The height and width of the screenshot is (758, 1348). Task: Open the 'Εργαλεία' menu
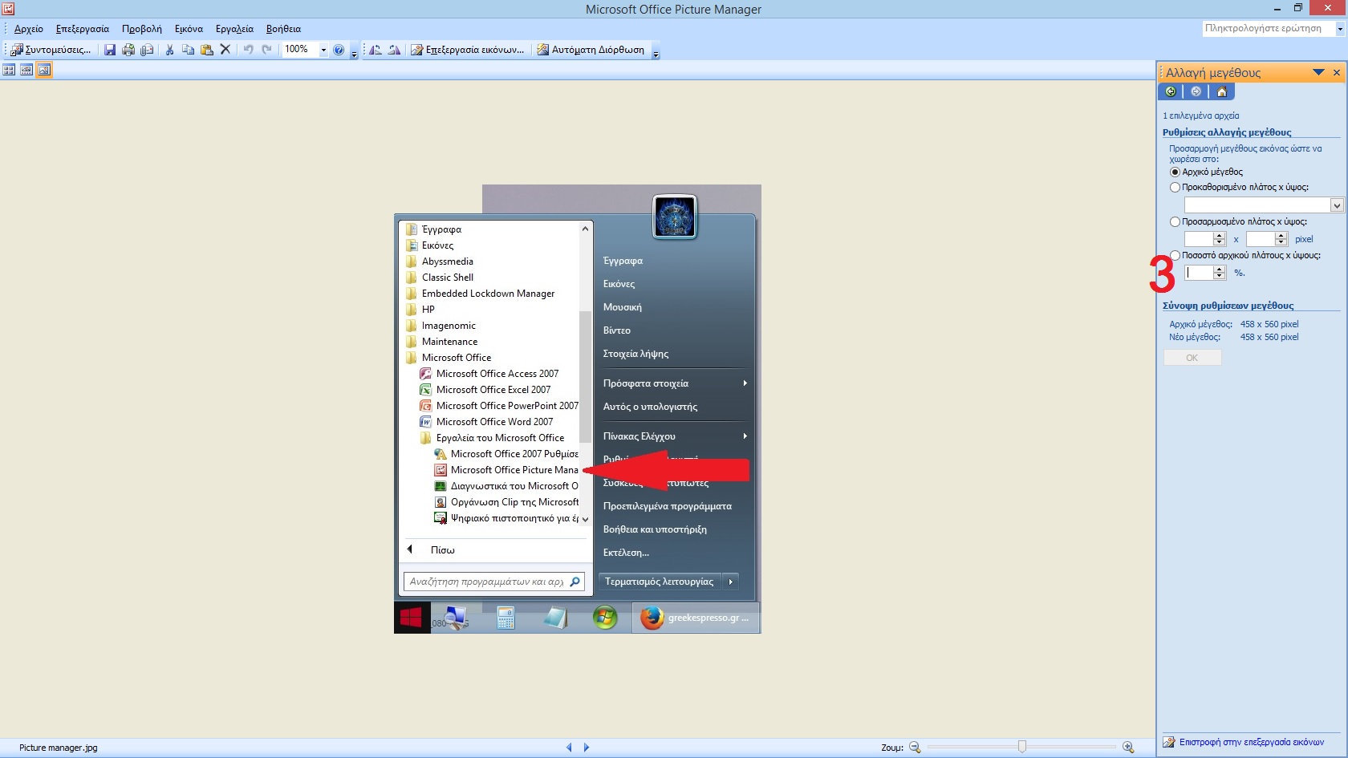point(234,29)
